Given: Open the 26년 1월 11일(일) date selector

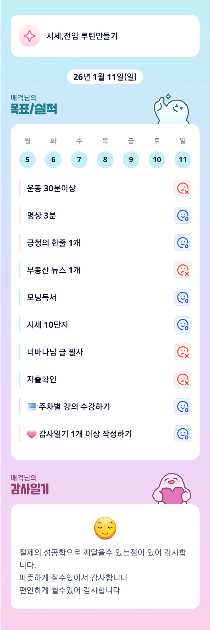Looking at the screenshot, I should click(105, 77).
